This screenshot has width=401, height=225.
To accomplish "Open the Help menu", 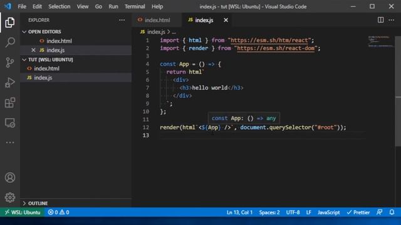I will (157, 6).
